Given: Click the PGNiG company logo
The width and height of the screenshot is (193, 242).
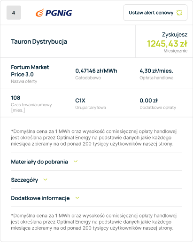Looking at the screenshot, I should pyautogui.click(x=54, y=13).
